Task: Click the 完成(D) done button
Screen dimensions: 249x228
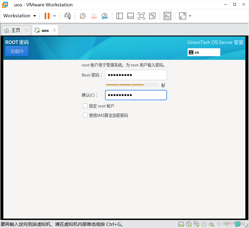Action: coord(17,51)
